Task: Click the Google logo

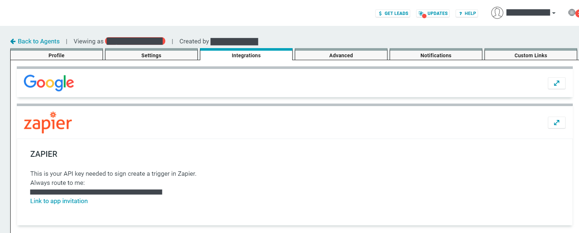Action: click(x=49, y=83)
